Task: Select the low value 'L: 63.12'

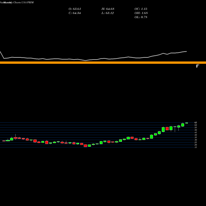Action: 108,13
